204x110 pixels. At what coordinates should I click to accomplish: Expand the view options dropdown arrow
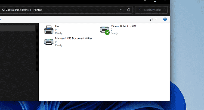(156, 19)
